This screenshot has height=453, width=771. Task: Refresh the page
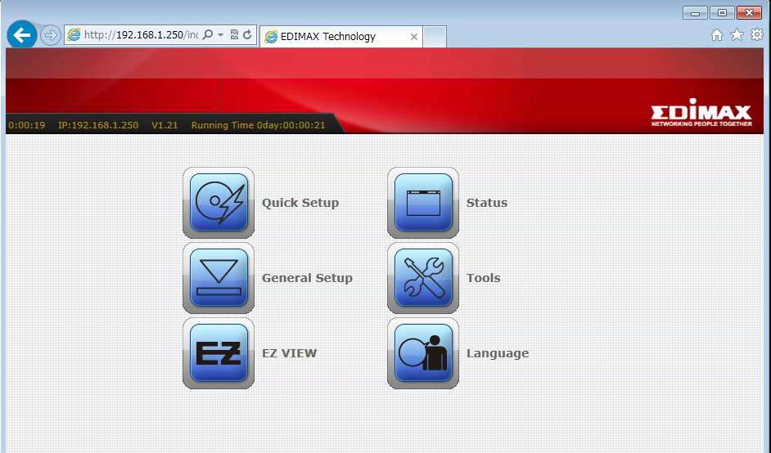[x=247, y=34]
